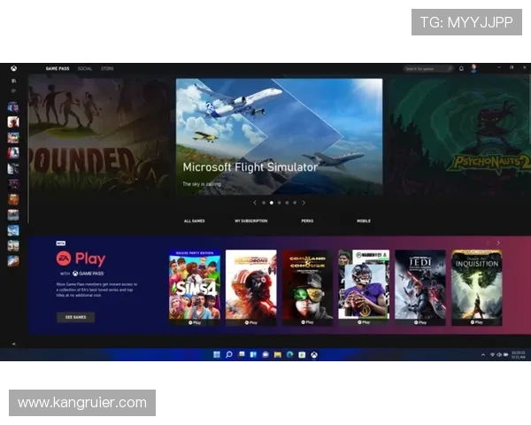The width and height of the screenshot is (531, 425).
Task: Collapse the sidebar using the bottom-left arrow
Action: 13,343
